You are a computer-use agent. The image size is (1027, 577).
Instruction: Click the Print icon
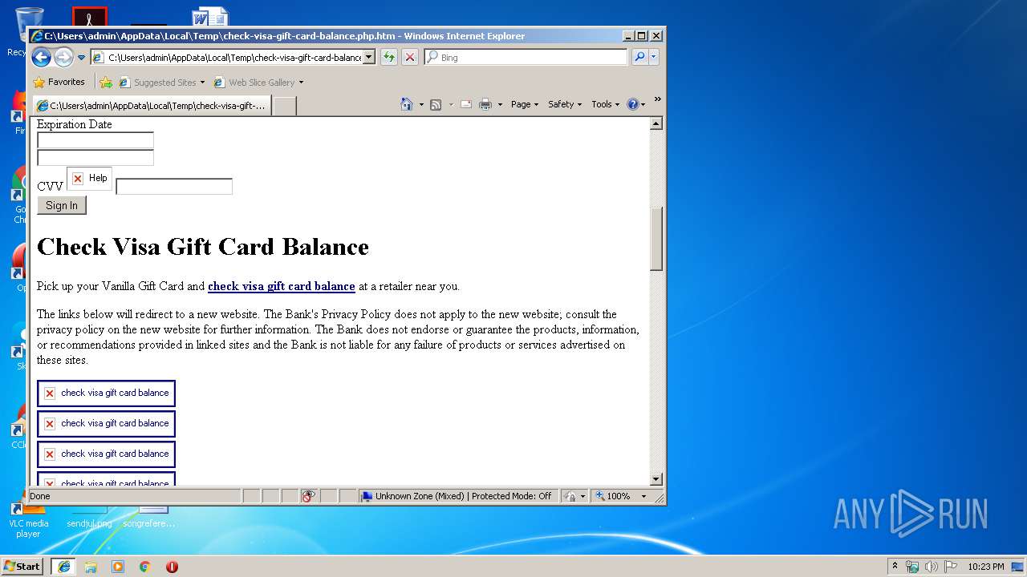pos(485,104)
